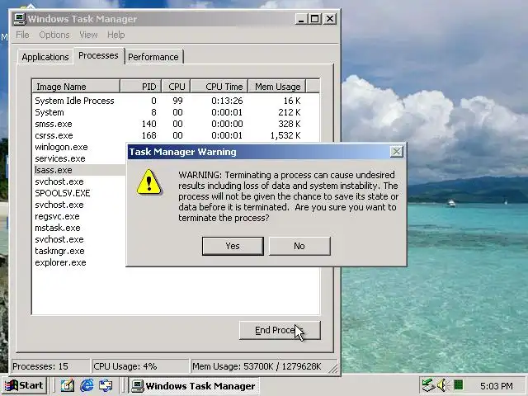Select the smss.exe process
This screenshot has height=396, width=528.
click(53, 124)
